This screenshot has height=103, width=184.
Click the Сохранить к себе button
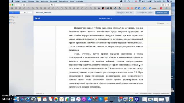[145, 13]
